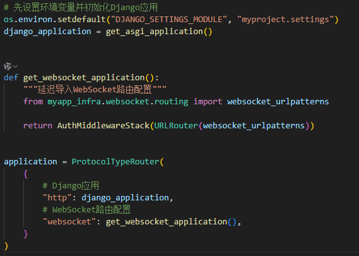Click the get_websocket_application() call in the dict
This screenshot has height=256, width=359.
[171, 222]
